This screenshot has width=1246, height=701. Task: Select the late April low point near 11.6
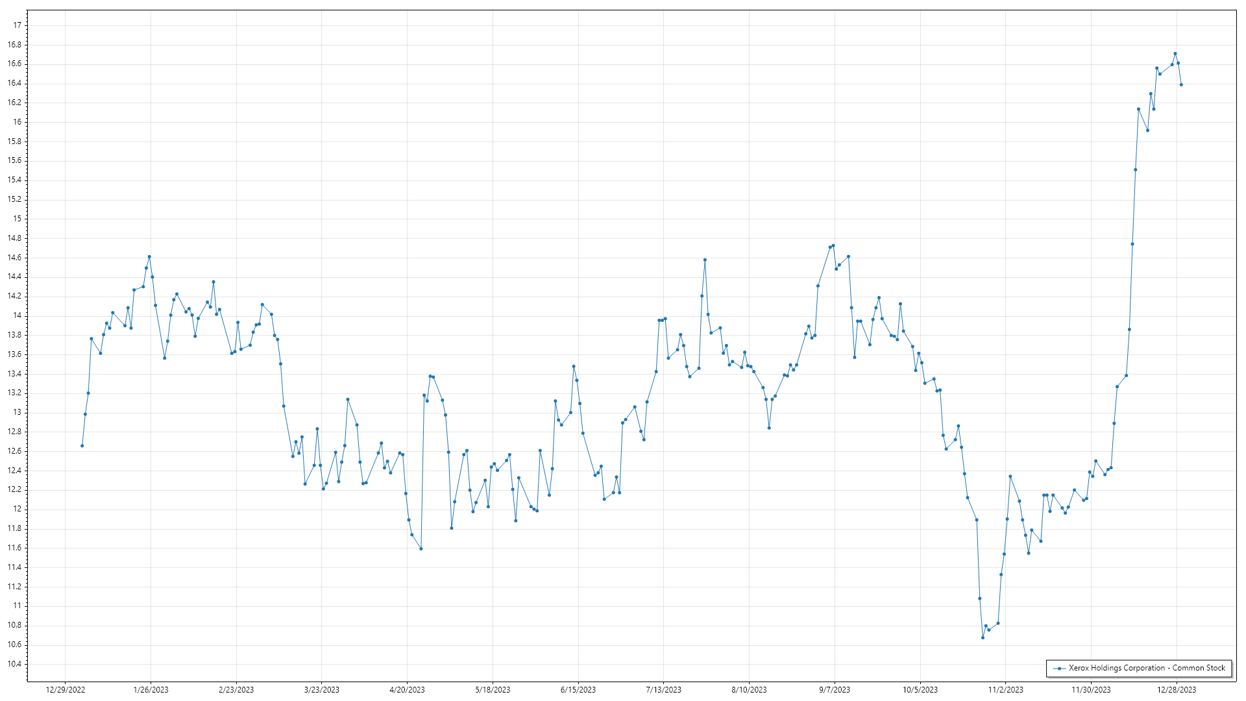[x=421, y=548]
